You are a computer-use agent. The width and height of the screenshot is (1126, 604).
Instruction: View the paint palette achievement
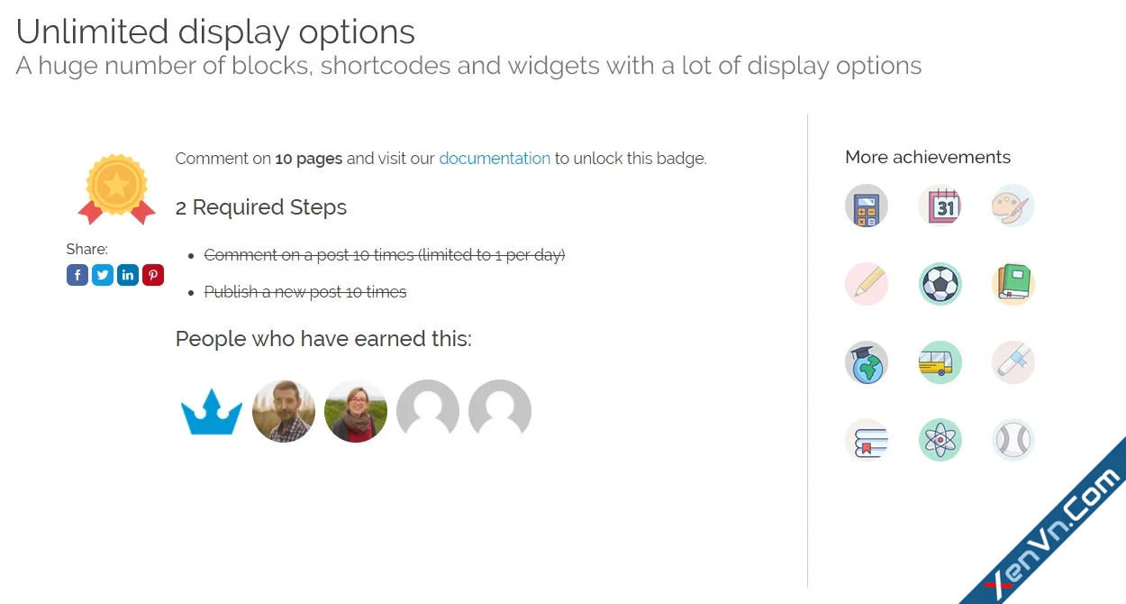coord(1012,206)
